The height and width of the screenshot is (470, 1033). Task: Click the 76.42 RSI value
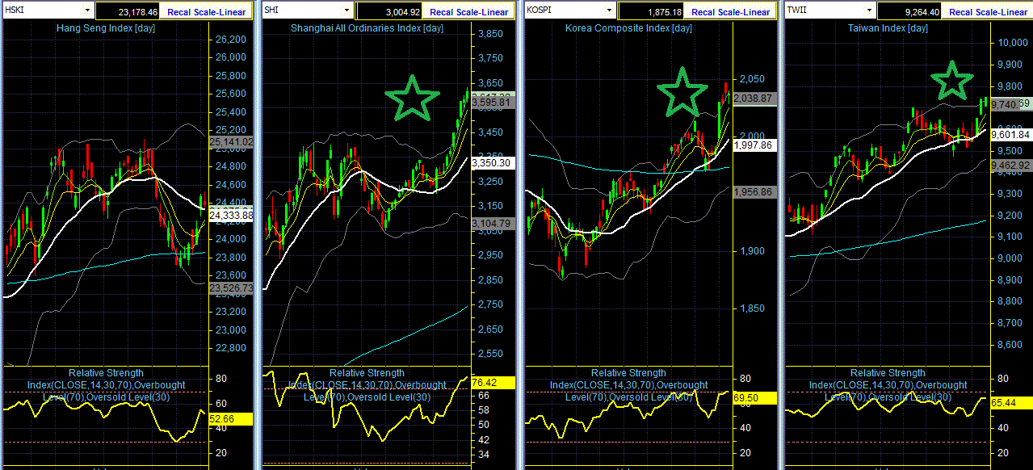[492, 383]
